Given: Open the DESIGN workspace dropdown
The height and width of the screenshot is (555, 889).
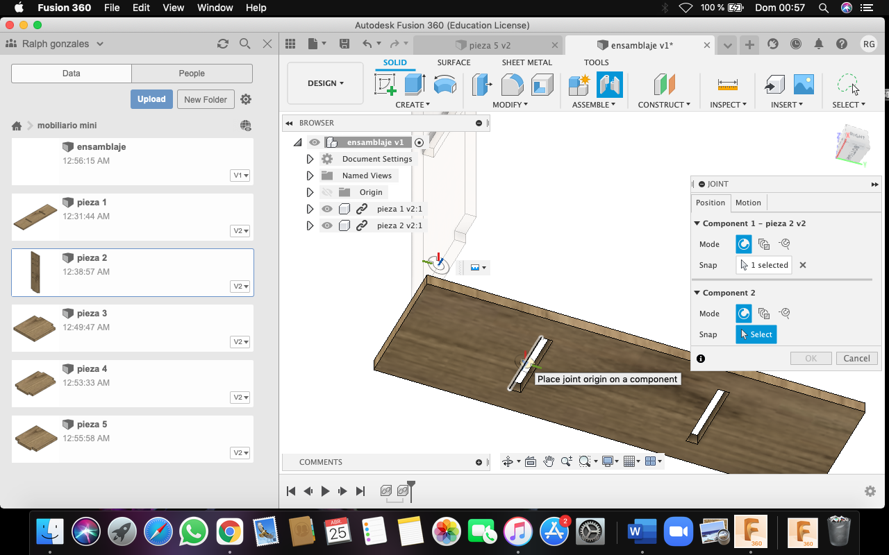Looking at the screenshot, I should point(325,83).
